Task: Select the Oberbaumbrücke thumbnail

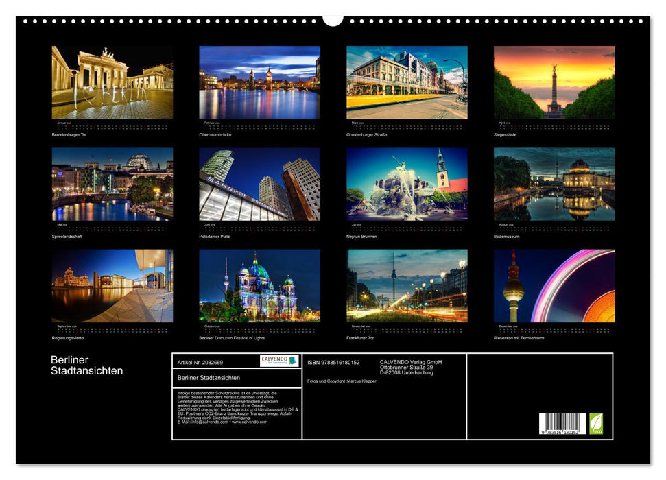Action: 259,82
